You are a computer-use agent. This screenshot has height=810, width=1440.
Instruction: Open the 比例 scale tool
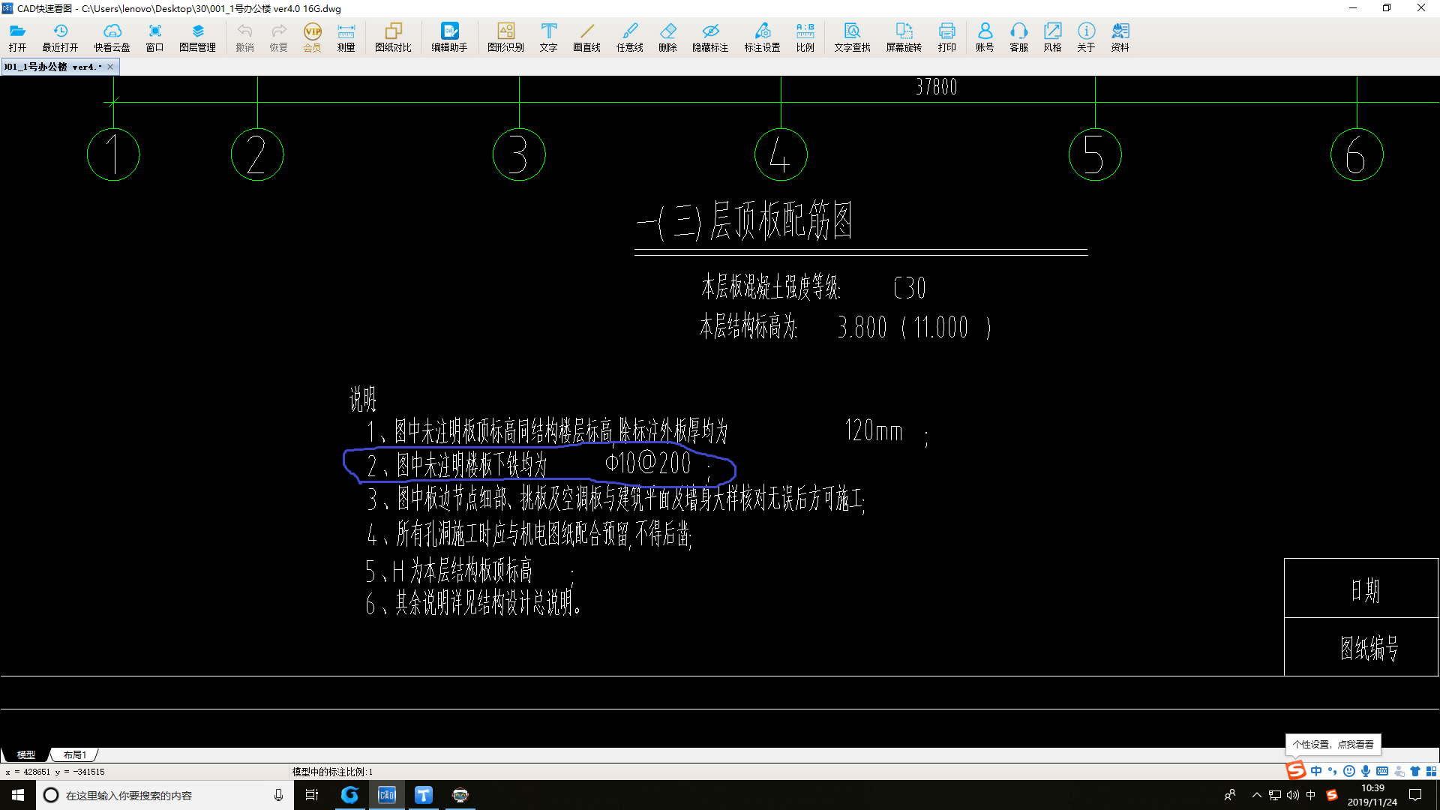tap(805, 37)
